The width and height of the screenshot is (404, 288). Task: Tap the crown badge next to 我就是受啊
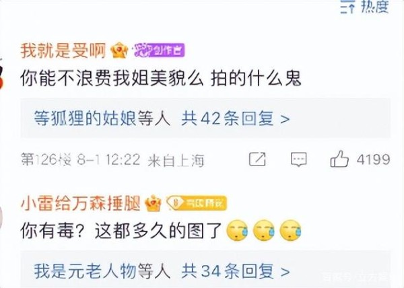tap(119, 50)
